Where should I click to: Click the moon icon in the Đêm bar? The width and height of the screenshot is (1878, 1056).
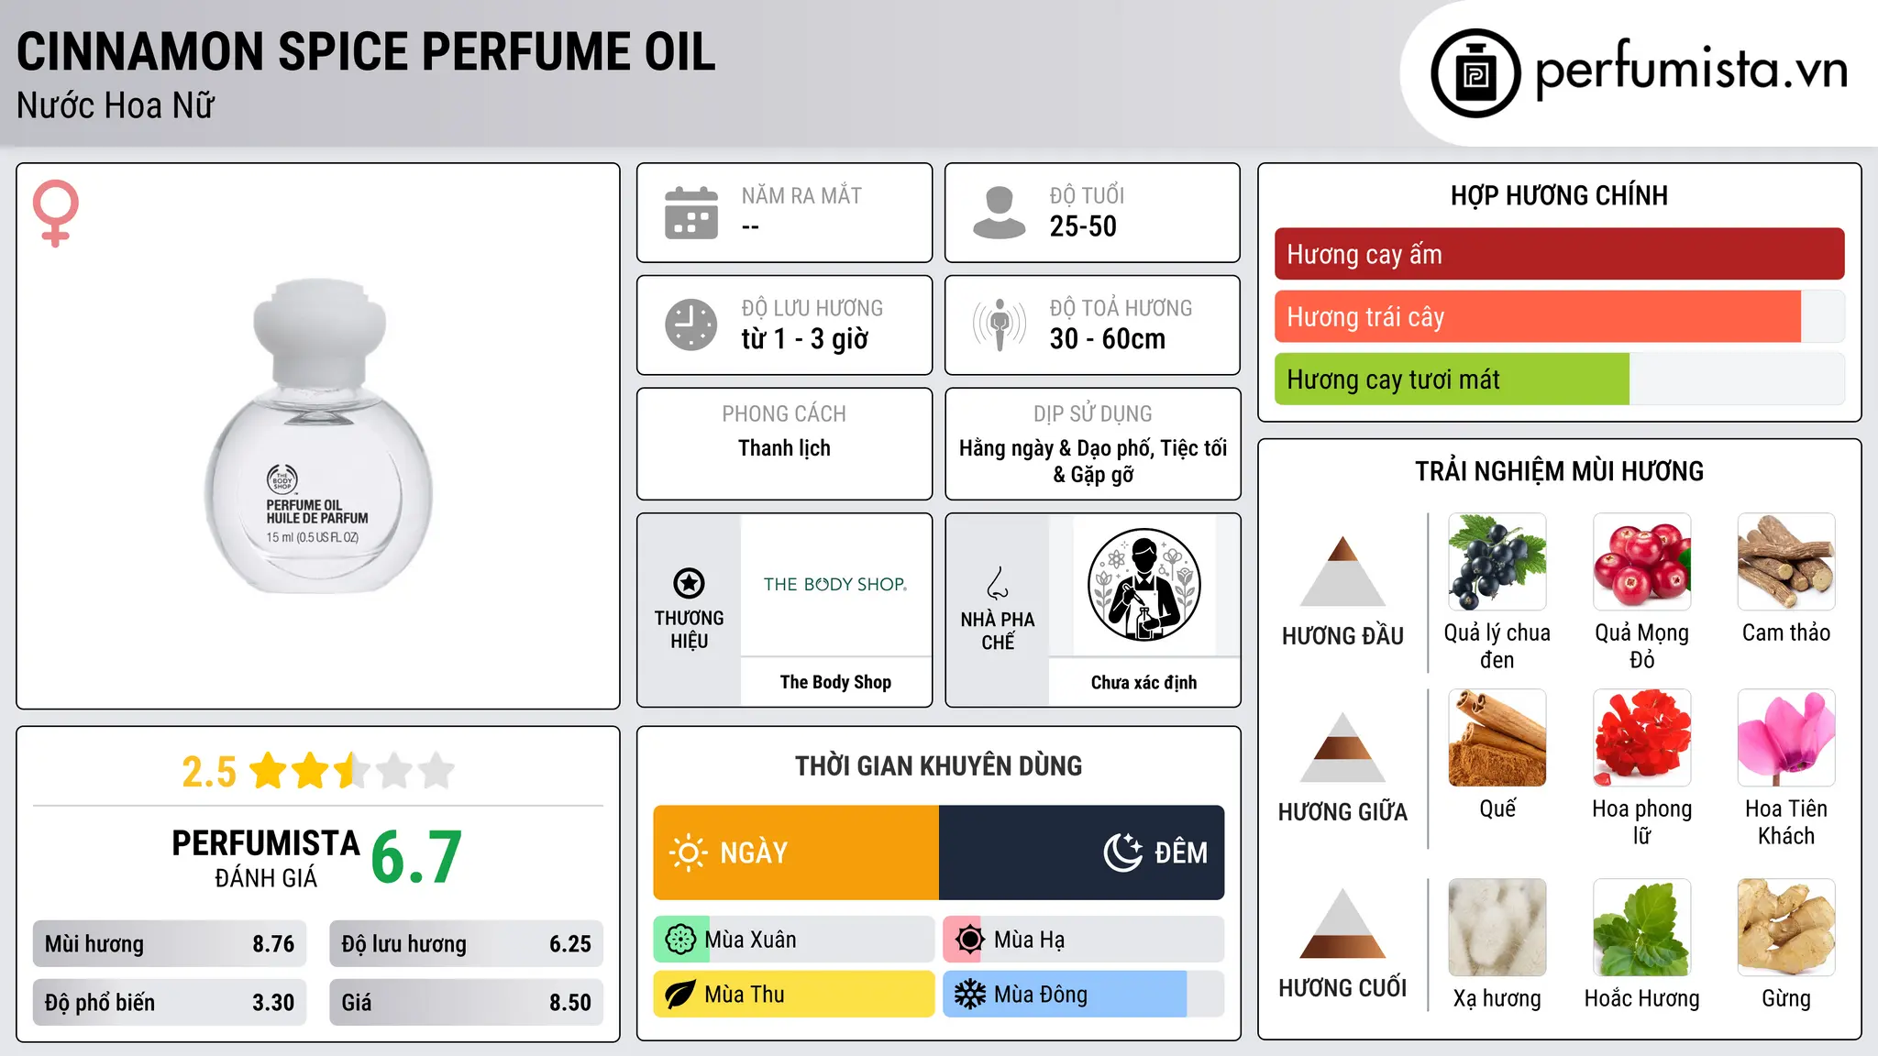coord(1123,852)
